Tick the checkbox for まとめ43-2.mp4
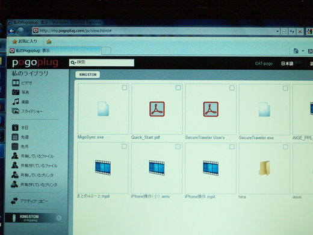This screenshot has width=313, height=235. click(124, 146)
